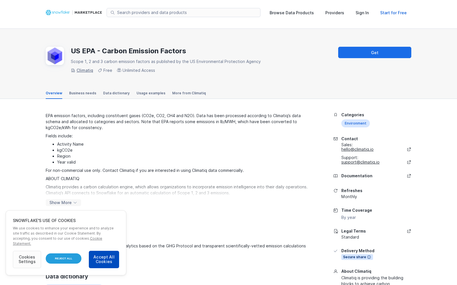Click the search magnifier icon
Viewport: 457px width, 285px height.
click(113, 13)
